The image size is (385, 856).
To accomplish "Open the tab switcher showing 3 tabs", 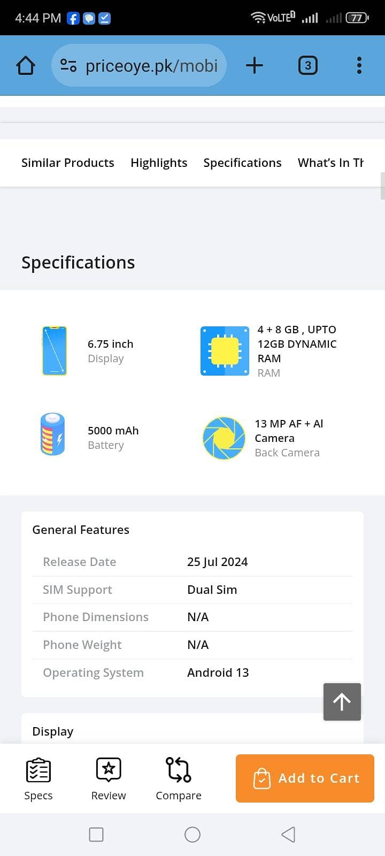I will coord(307,66).
